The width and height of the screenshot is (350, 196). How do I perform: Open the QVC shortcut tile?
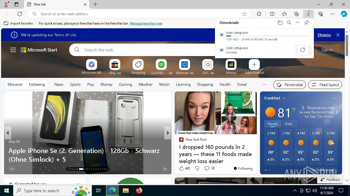(x=208, y=67)
